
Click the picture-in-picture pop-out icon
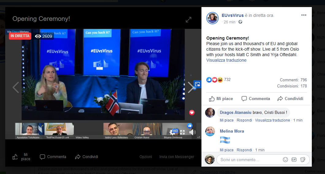197,84
